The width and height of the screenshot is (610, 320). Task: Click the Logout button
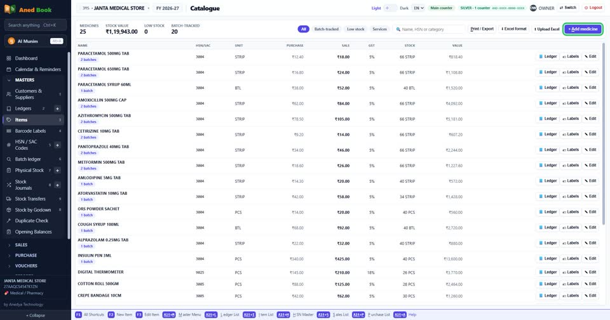pos(593,8)
